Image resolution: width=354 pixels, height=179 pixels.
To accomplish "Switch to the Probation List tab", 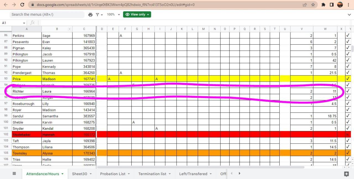I will (x=115, y=174).
